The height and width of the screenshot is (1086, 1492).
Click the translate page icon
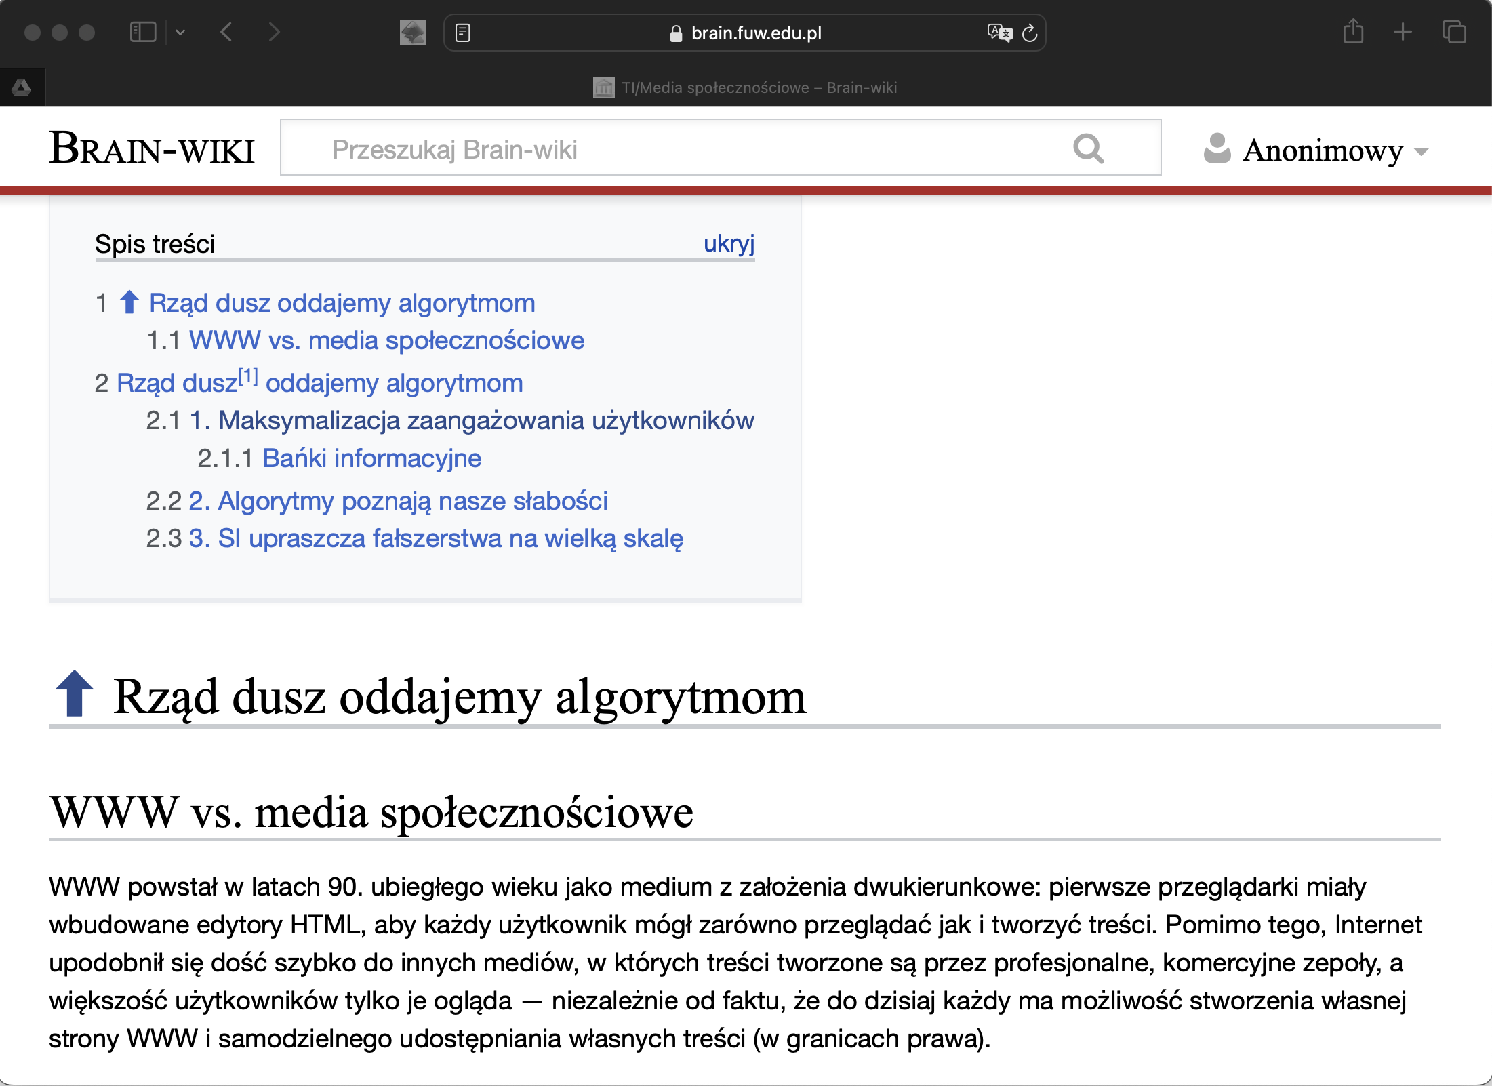pos(999,33)
